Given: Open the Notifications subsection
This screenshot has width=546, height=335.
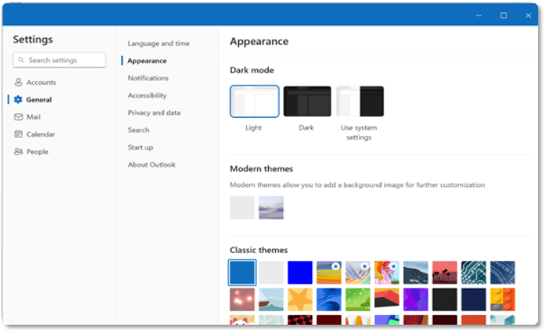Looking at the screenshot, I should [x=148, y=78].
